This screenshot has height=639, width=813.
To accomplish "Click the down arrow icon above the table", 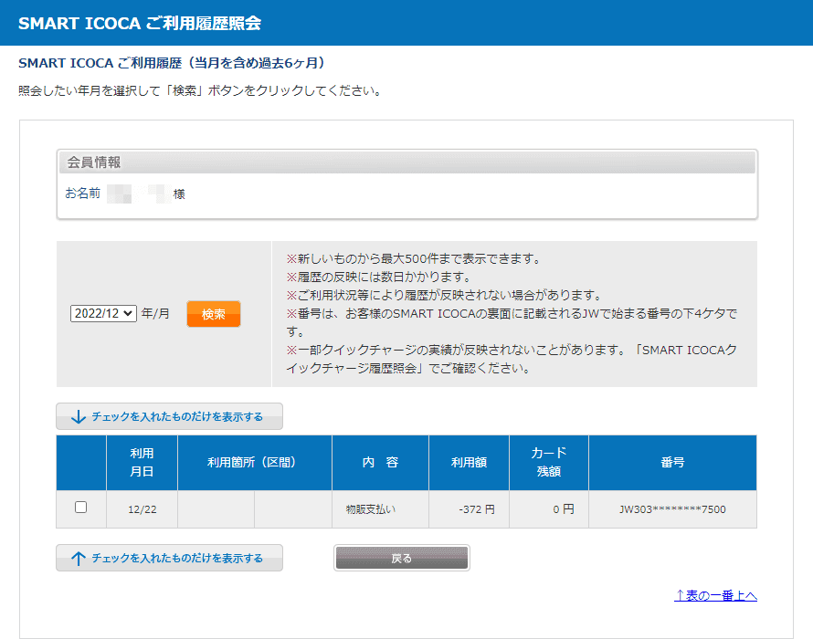I will tap(79, 416).
